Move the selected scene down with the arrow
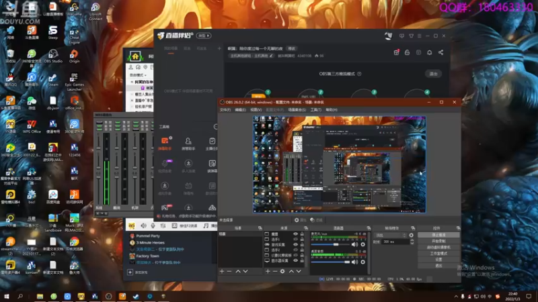538x302 pixels. point(245,271)
